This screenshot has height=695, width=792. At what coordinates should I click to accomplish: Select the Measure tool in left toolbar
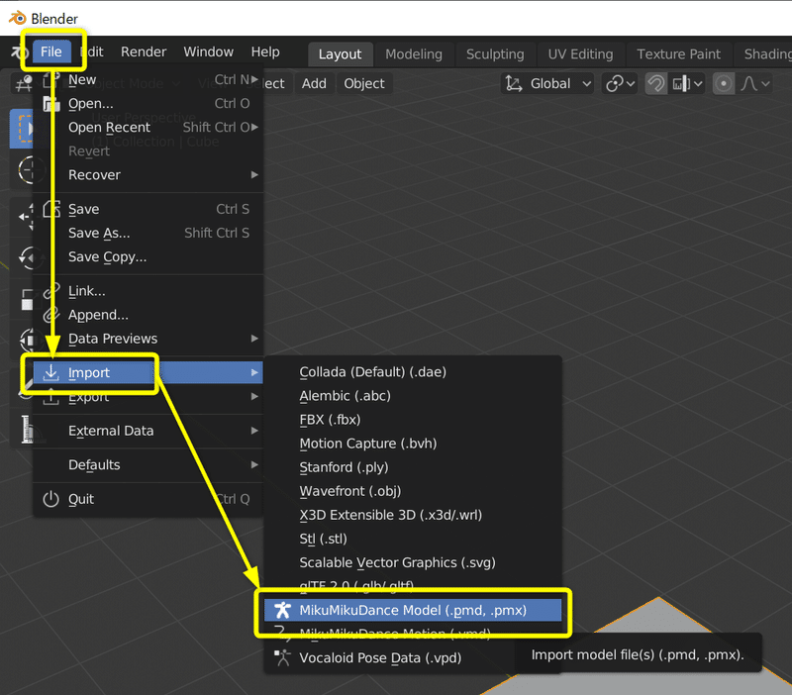click(x=28, y=430)
